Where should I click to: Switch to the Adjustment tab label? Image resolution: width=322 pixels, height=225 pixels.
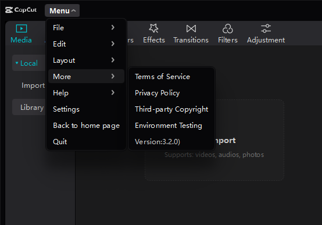(x=266, y=40)
